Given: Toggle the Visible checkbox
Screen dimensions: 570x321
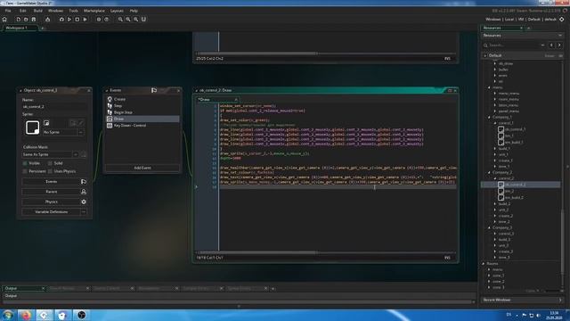Looking at the screenshot, I should point(25,163).
